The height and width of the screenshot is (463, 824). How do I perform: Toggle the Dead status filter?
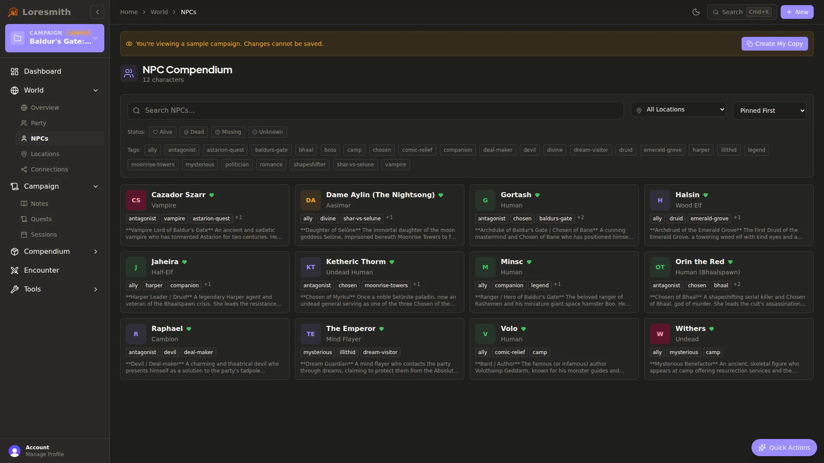(194, 132)
